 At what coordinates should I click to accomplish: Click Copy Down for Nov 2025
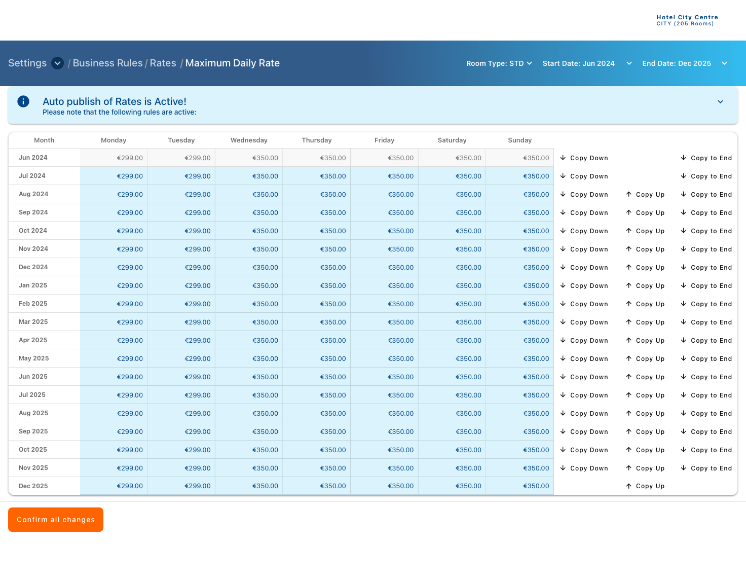[x=584, y=468]
